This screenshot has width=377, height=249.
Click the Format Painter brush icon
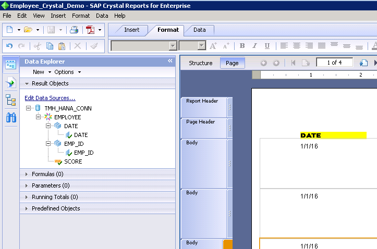click(x=94, y=46)
